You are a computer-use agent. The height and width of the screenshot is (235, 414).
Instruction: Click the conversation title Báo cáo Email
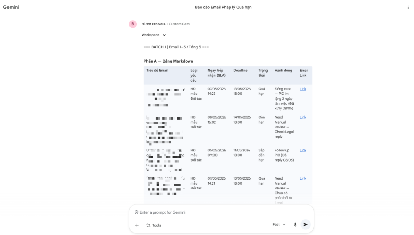tap(223, 7)
